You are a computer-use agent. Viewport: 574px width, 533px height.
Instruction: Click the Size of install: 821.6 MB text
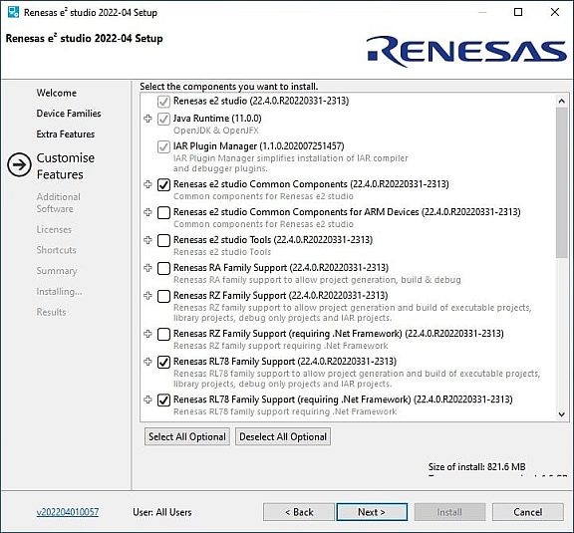pyautogui.click(x=476, y=466)
